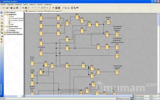The width and height of the screenshot is (160, 100).
Task: Click the Zoom In magnifier icon
Action: coord(66,8)
